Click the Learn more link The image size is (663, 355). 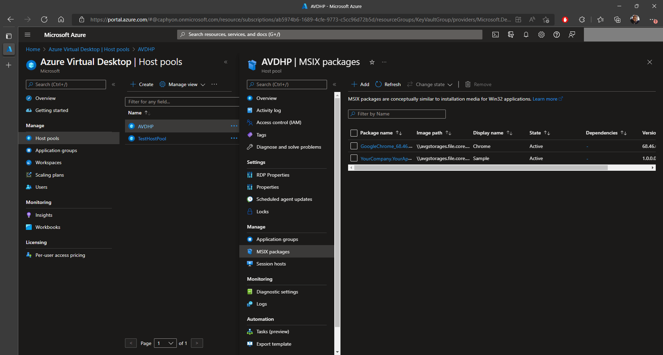[547, 99]
